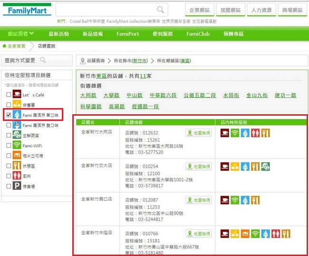Click the fresh vegetables icon for 全家新竹交大店
This screenshot has width=309, height=256.
[x=266, y=166]
